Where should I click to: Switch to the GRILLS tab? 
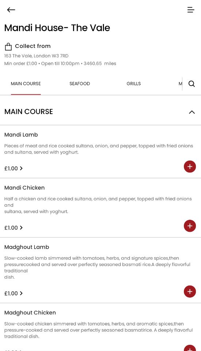(x=134, y=84)
